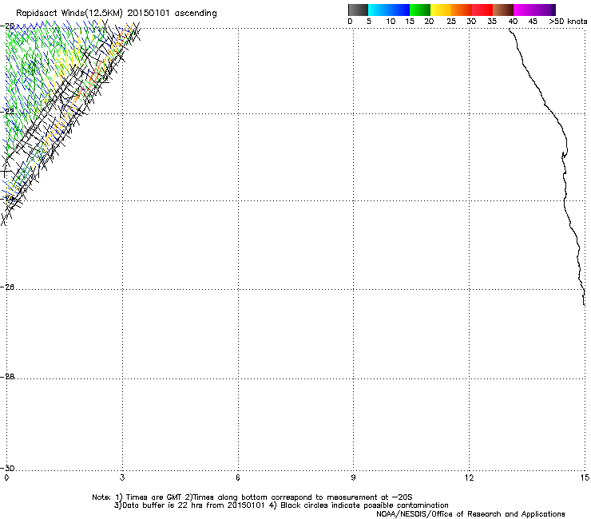This screenshot has width=591, height=519.
Task: Click the NOAA/NESDIS credit line
Action: [470, 514]
